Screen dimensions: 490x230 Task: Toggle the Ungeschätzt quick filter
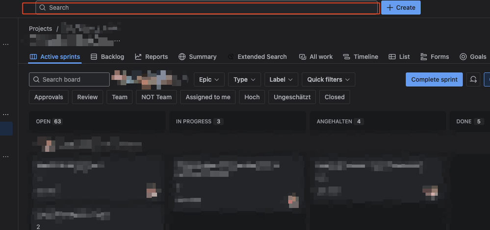pyautogui.click(x=292, y=97)
